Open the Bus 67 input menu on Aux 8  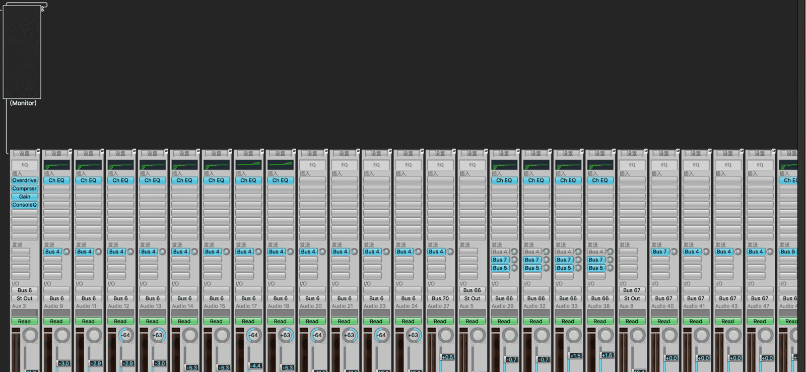pos(632,290)
